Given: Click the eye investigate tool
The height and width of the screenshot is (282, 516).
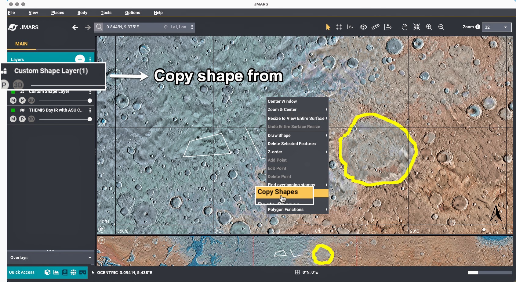Looking at the screenshot, I should coord(363,27).
